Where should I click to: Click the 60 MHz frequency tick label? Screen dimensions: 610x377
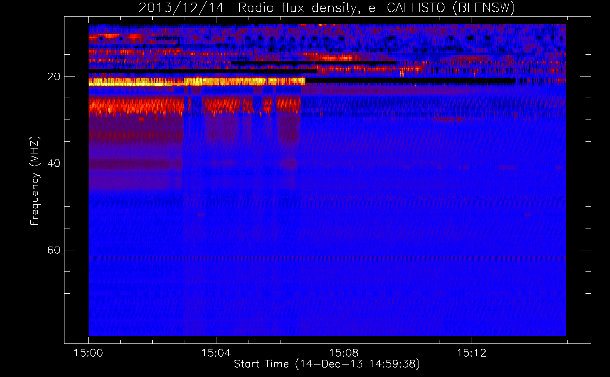[x=54, y=250]
